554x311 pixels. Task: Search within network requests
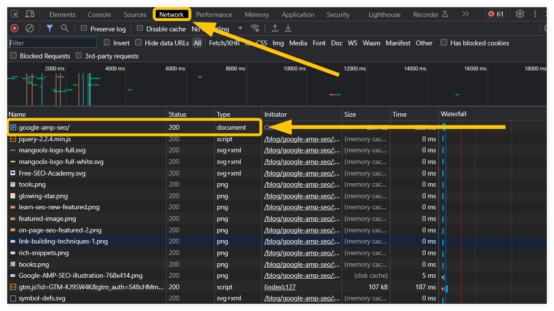(x=65, y=28)
